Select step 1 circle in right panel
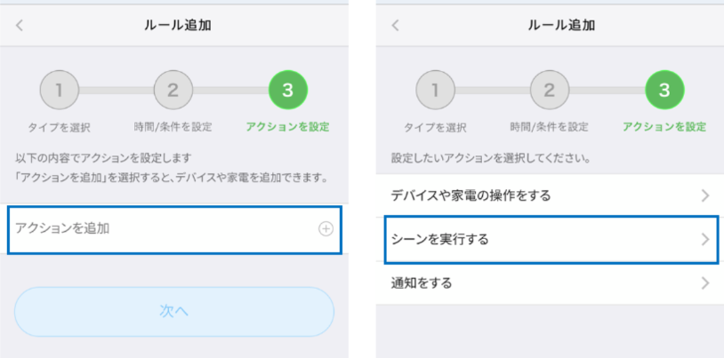724x358 pixels. pyautogui.click(x=436, y=89)
